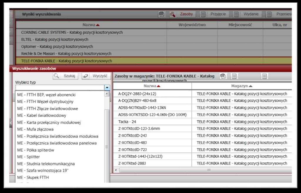Image resolution: width=301 pixels, height=193 pixels.
Task: Select the ELTEL catalog row
Action: click(x=154, y=39)
